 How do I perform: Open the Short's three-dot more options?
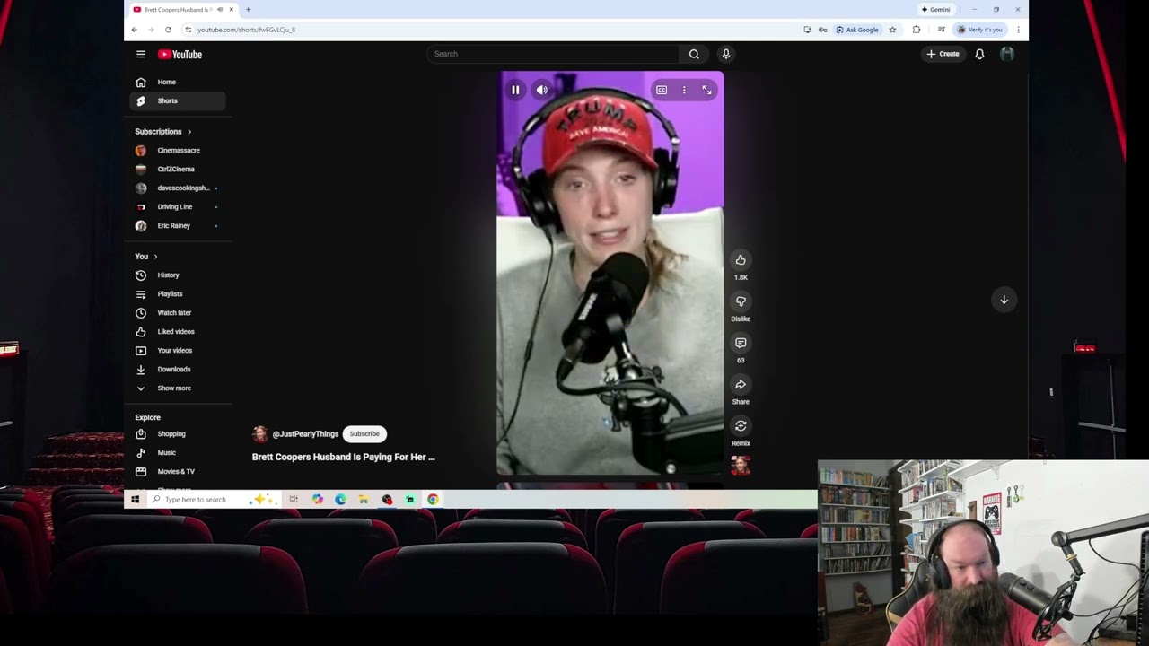point(684,90)
